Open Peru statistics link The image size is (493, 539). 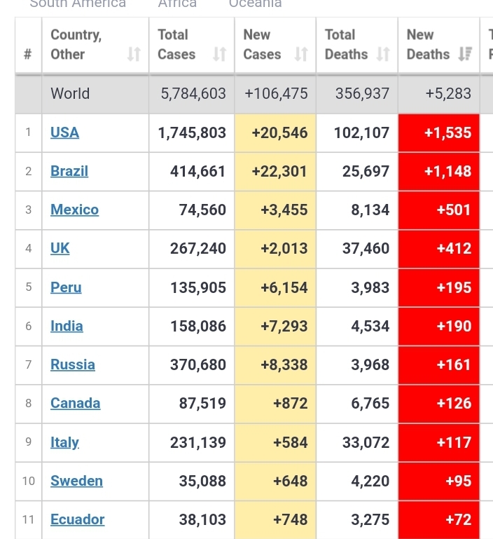(x=66, y=287)
